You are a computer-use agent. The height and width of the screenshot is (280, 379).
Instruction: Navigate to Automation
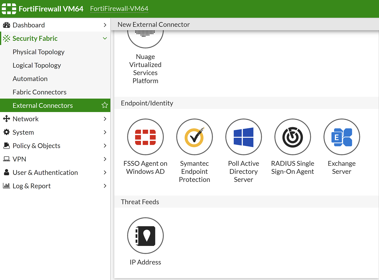(30, 79)
